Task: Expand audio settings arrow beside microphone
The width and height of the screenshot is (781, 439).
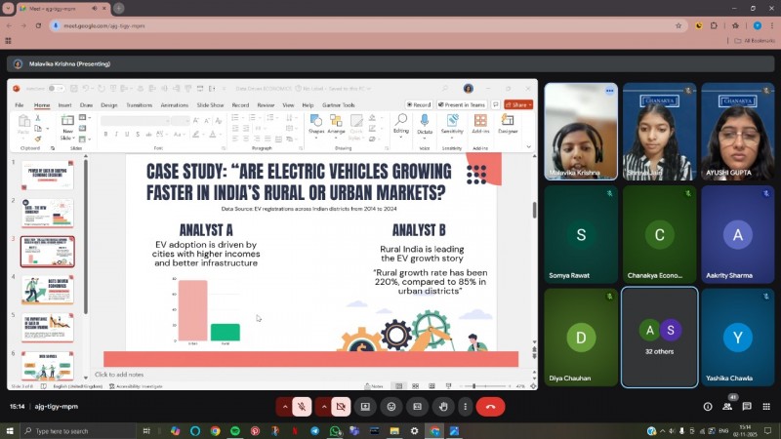Action: (x=285, y=406)
